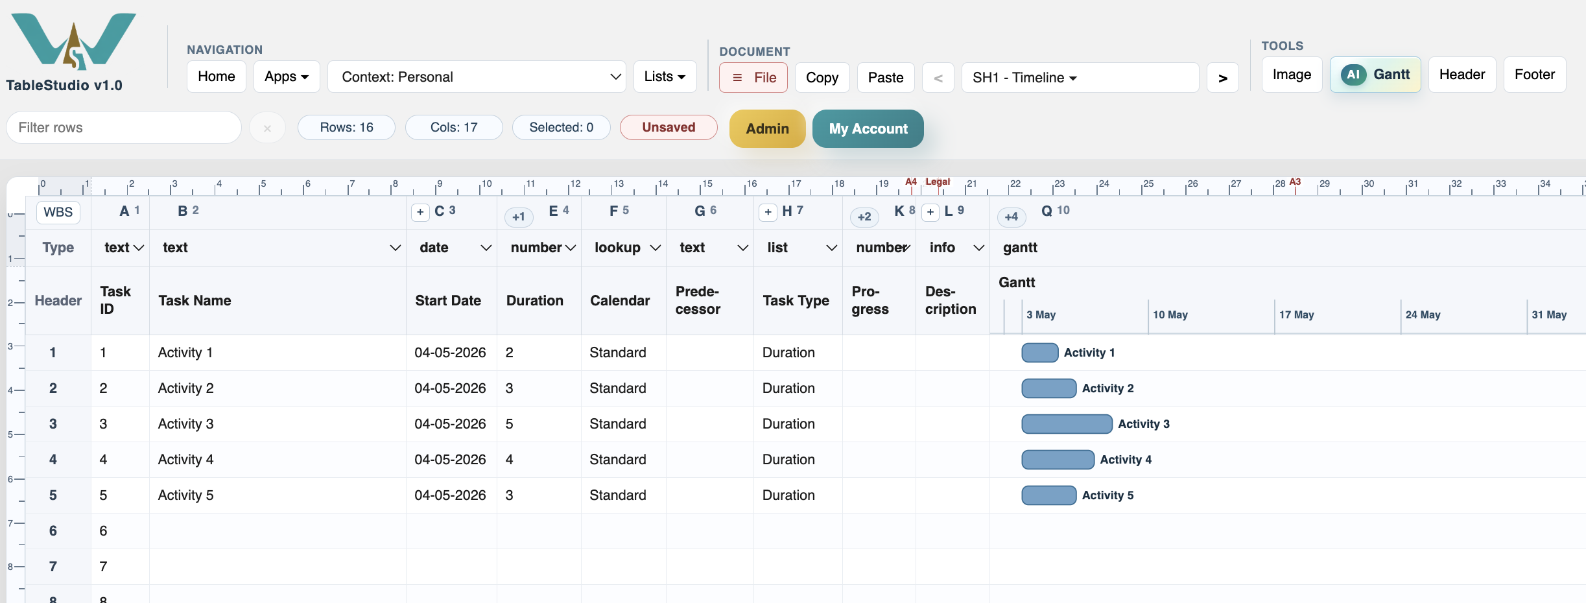Open the Apps dropdown menu
1586x603 pixels.
click(287, 77)
